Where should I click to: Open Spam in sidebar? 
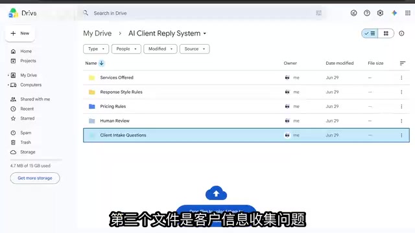pos(26,133)
